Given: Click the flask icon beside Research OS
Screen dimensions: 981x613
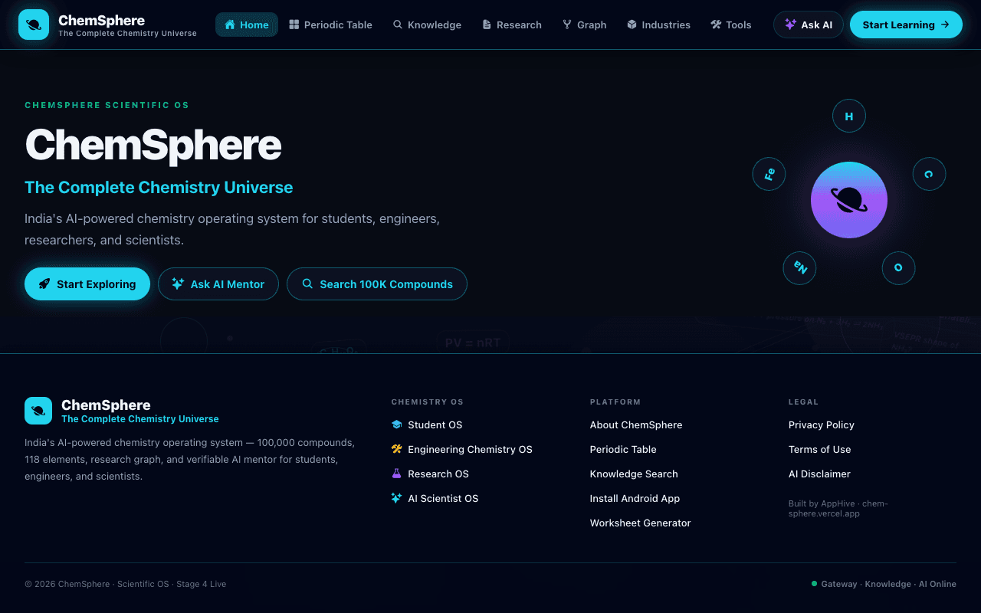Looking at the screenshot, I should (x=396, y=474).
